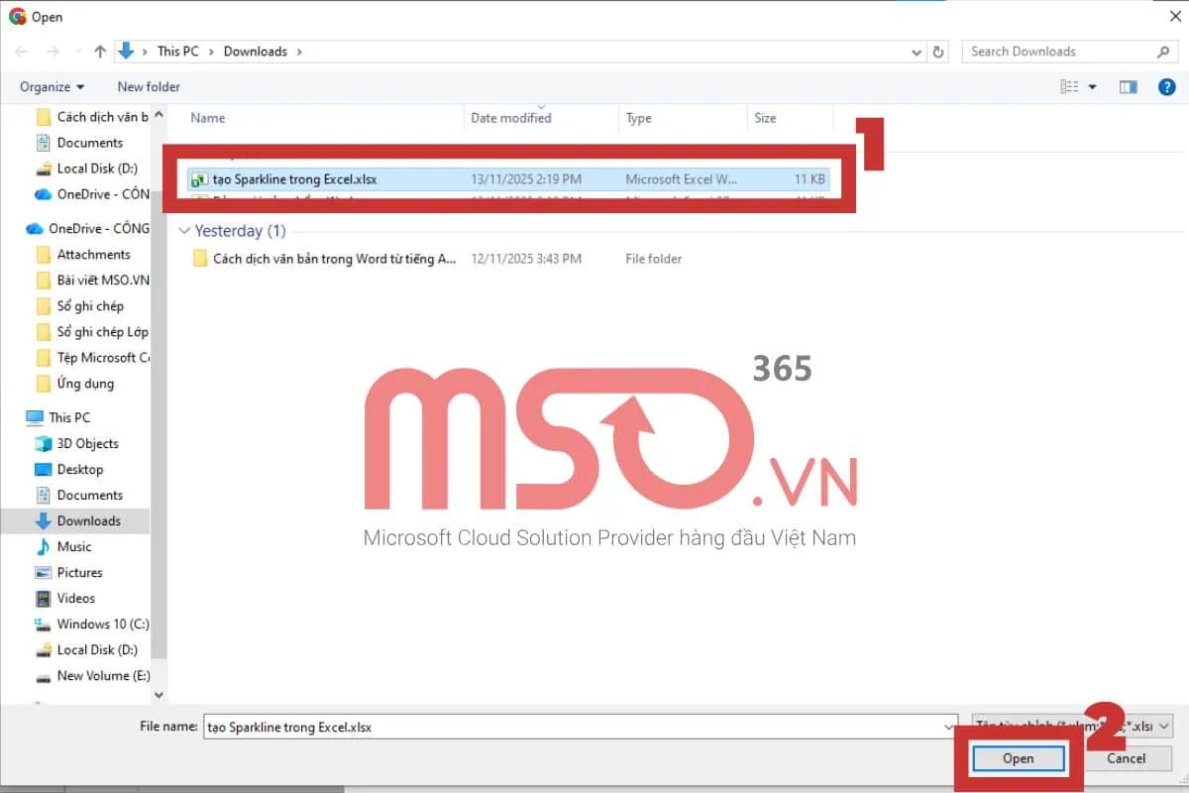Click the Open button

click(x=1018, y=758)
